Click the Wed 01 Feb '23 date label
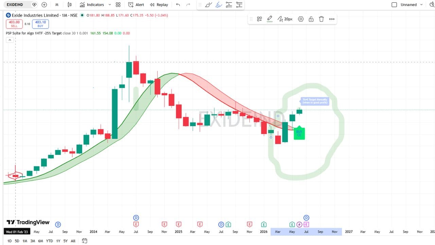 pyautogui.click(x=17, y=232)
